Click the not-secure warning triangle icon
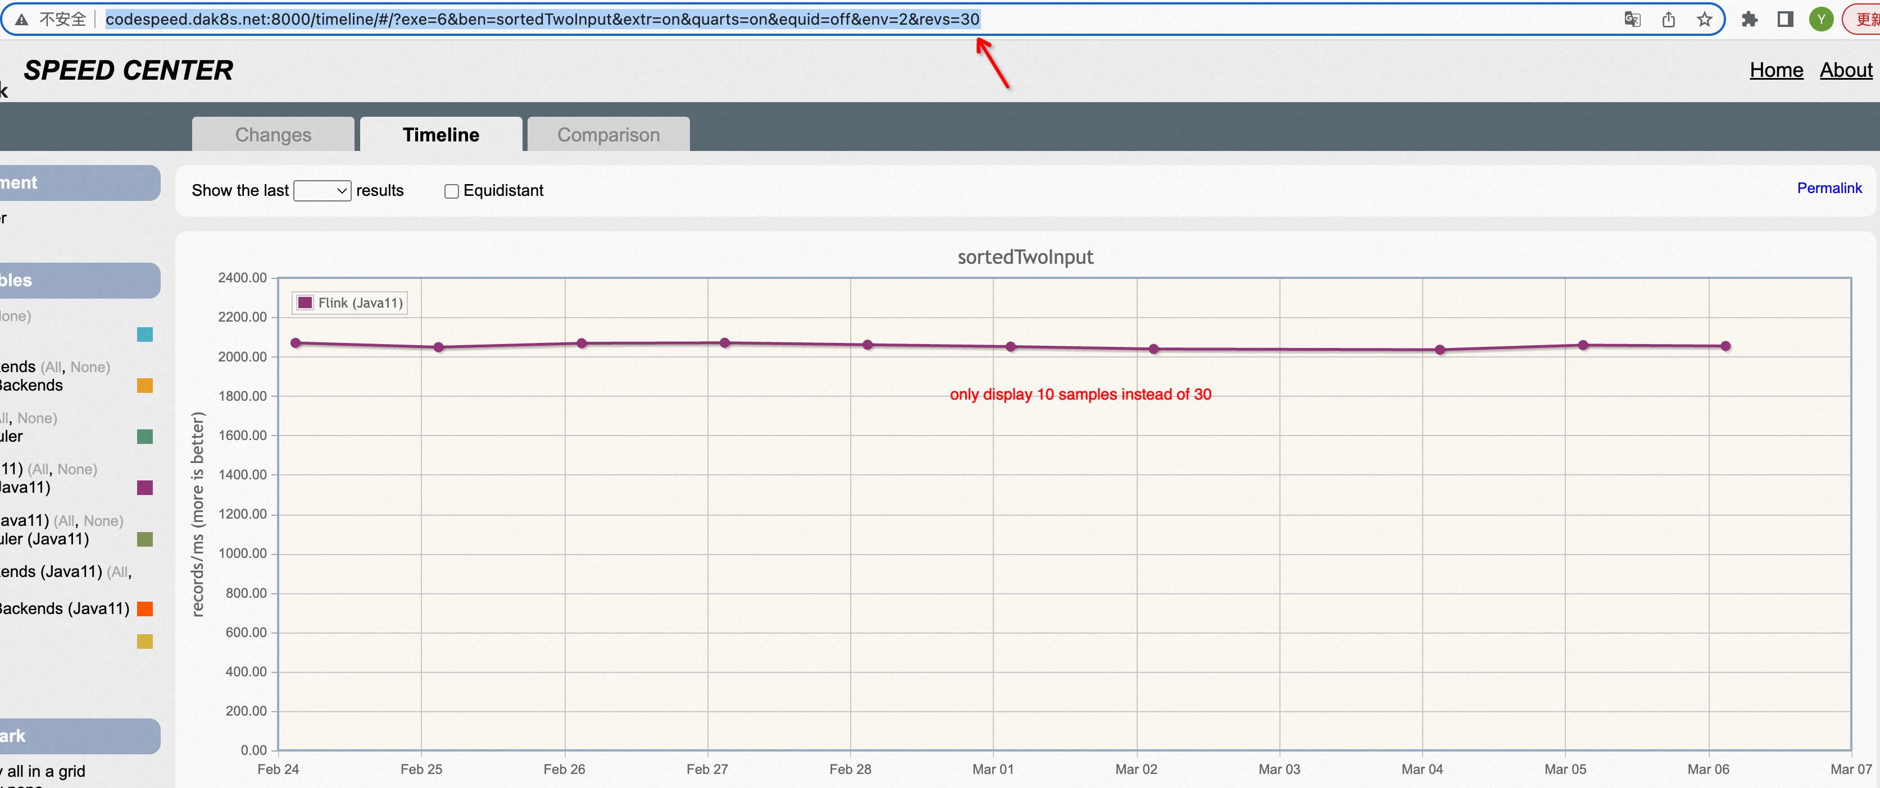The width and height of the screenshot is (1880, 788). coord(22,20)
